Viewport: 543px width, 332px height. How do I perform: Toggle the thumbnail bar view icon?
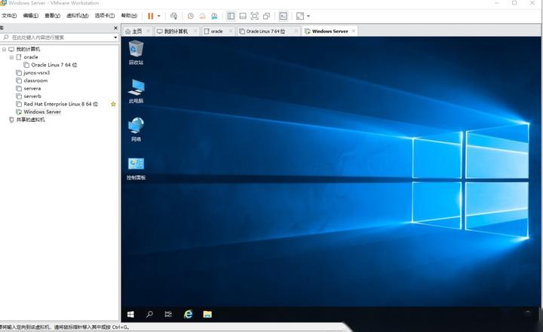(243, 16)
